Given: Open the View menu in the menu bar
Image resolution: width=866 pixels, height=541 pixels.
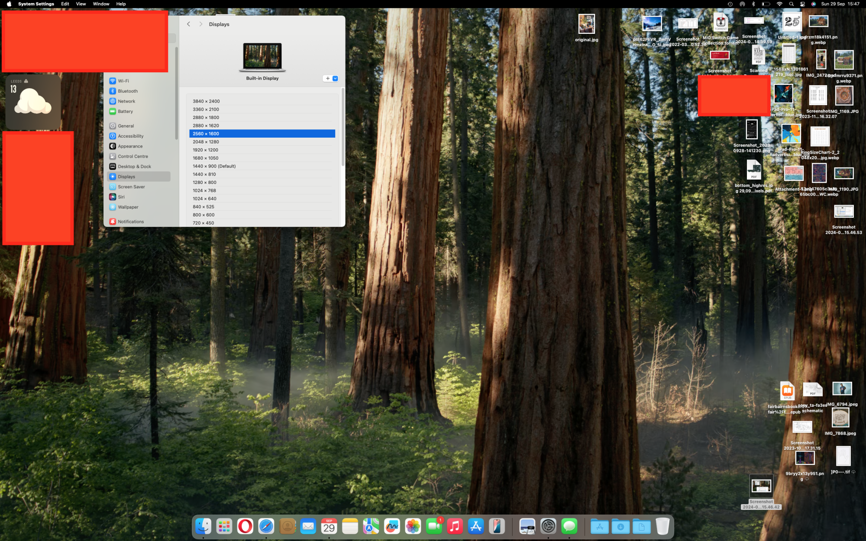Looking at the screenshot, I should pyautogui.click(x=81, y=4).
